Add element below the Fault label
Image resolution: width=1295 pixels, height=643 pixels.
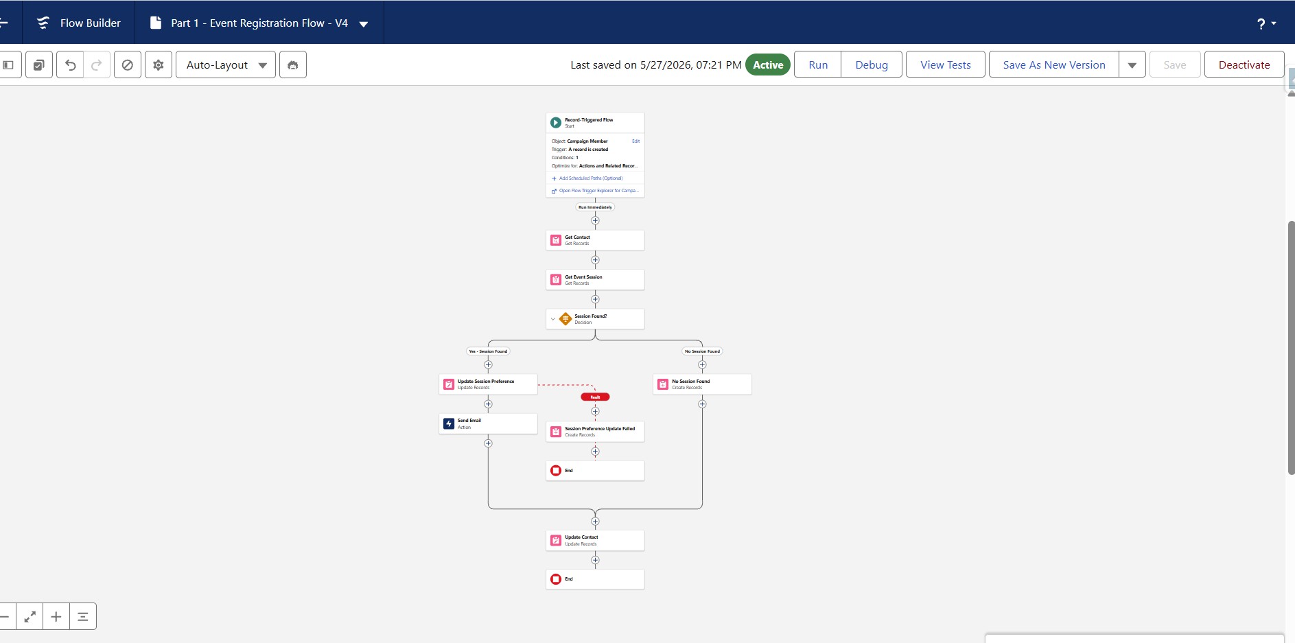click(x=595, y=412)
